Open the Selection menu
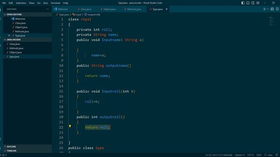Screen dimensions: 280x157 (21, 3)
